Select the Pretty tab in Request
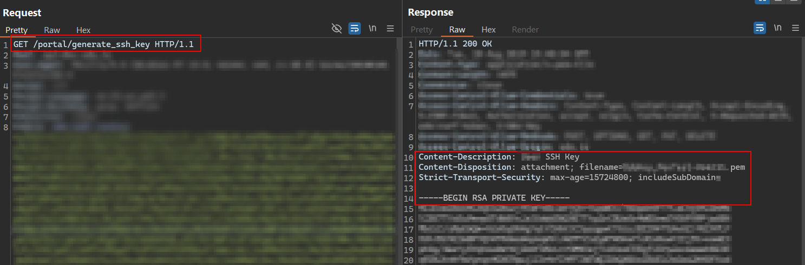This screenshot has width=805, height=265. [x=16, y=30]
